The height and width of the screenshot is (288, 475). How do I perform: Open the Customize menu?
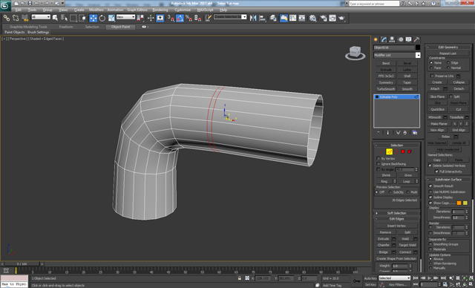183,10
